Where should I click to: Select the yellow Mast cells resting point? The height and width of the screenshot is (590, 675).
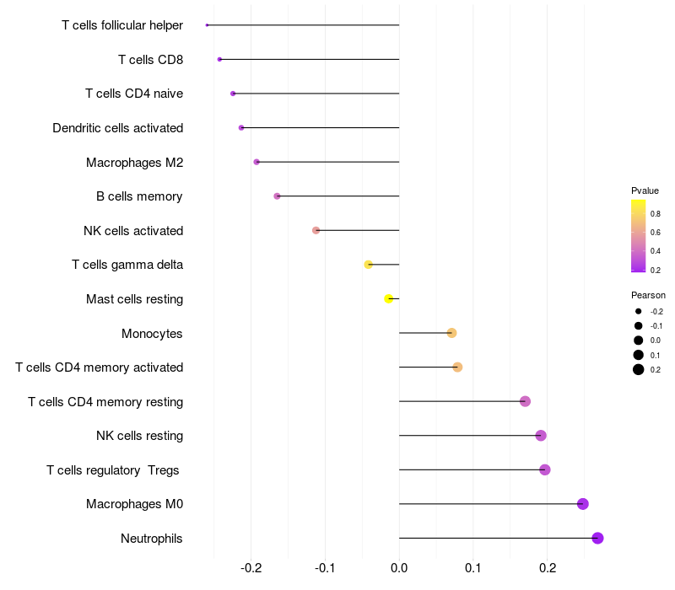(388, 298)
